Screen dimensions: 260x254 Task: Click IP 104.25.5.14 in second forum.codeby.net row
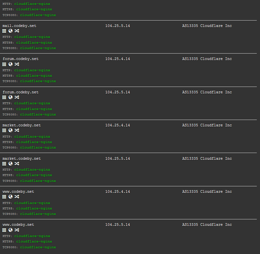(x=117, y=92)
